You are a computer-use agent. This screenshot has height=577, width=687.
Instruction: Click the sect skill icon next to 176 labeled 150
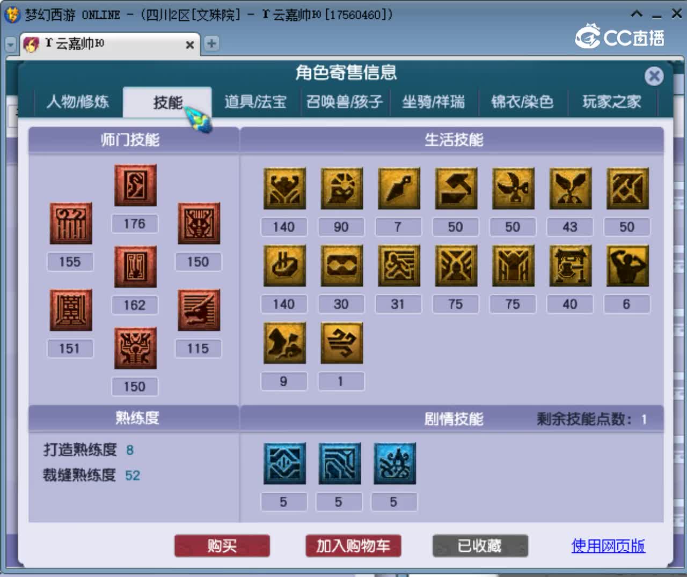click(199, 223)
